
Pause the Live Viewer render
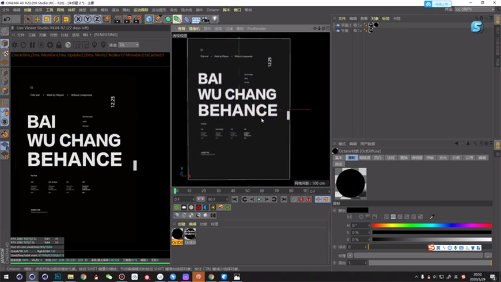pyautogui.click(x=32, y=45)
